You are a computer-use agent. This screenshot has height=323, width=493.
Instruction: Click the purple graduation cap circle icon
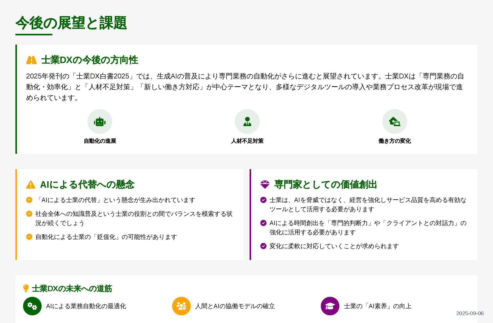330,306
